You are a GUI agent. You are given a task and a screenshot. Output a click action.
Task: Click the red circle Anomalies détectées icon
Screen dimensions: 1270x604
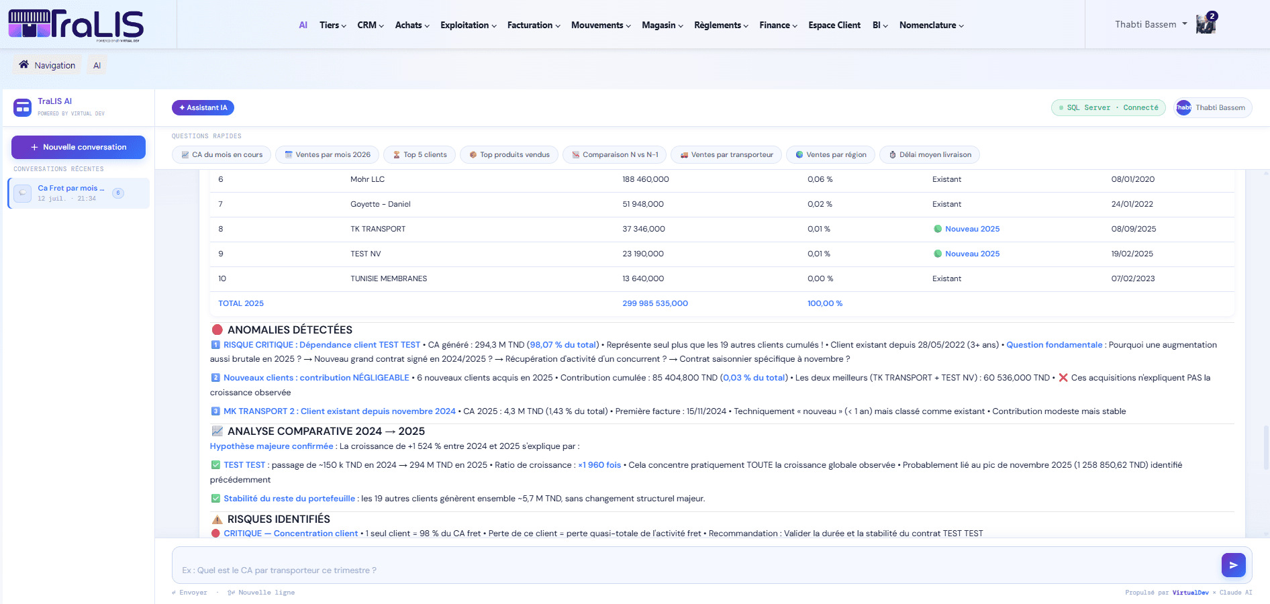(x=217, y=330)
